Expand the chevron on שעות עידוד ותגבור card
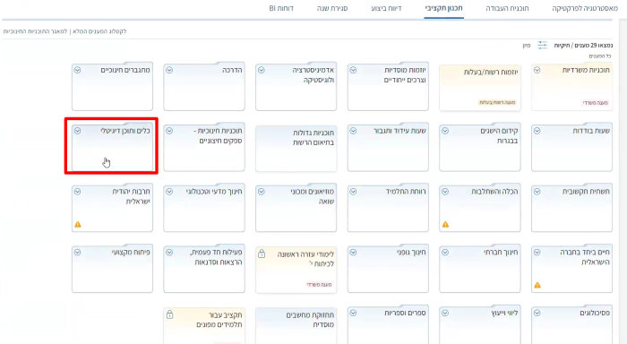Image resolution: width=627 pixels, height=344 pixels. (353, 131)
